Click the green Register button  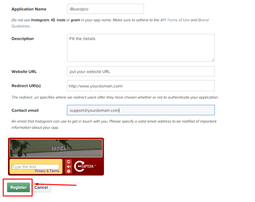pyautogui.click(x=18, y=187)
